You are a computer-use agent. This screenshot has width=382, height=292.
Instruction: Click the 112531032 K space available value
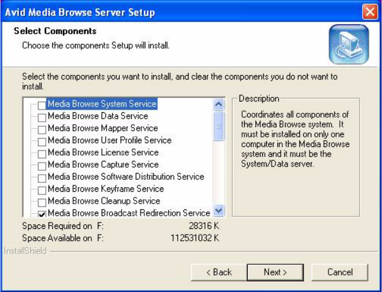[195, 238]
